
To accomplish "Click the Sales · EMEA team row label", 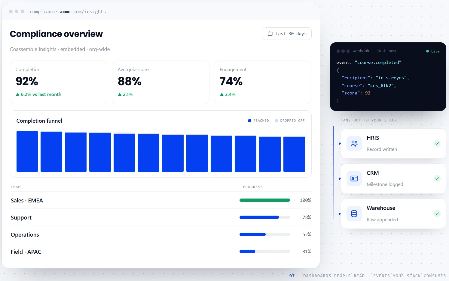I will coord(27,200).
